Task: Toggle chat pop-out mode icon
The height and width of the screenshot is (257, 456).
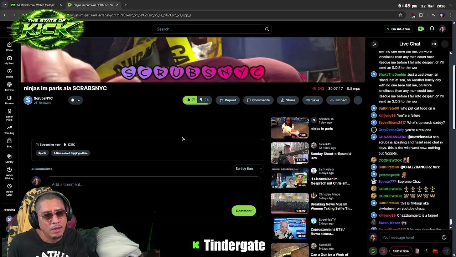Action: pyautogui.click(x=434, y=44)
